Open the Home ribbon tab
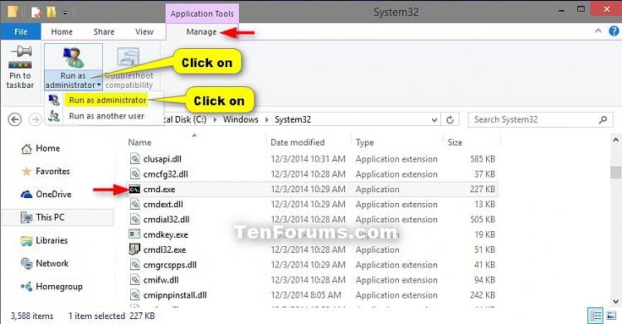The width and height of the screenshot is (622, 324). [61, 31]
